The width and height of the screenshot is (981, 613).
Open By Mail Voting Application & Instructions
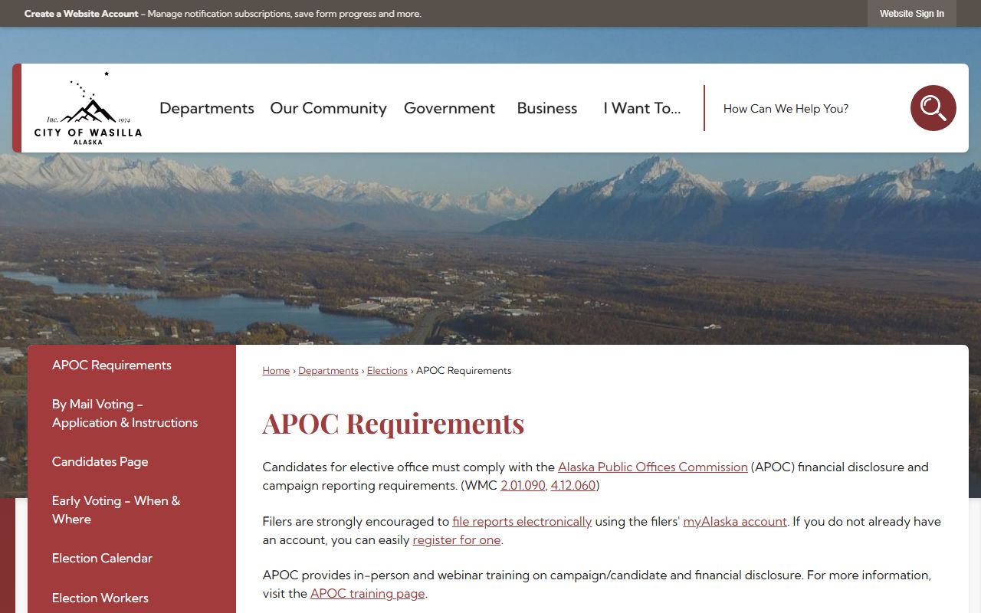(x=132, y=413)
